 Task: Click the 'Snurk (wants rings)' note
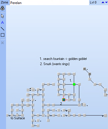tap(55, 64)
